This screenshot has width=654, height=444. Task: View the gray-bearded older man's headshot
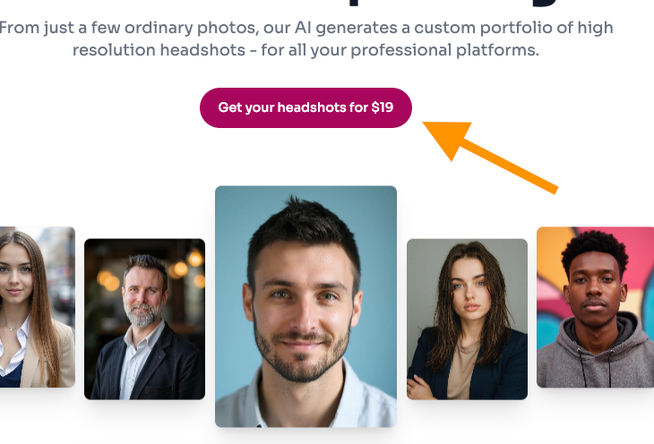point(144,319)
